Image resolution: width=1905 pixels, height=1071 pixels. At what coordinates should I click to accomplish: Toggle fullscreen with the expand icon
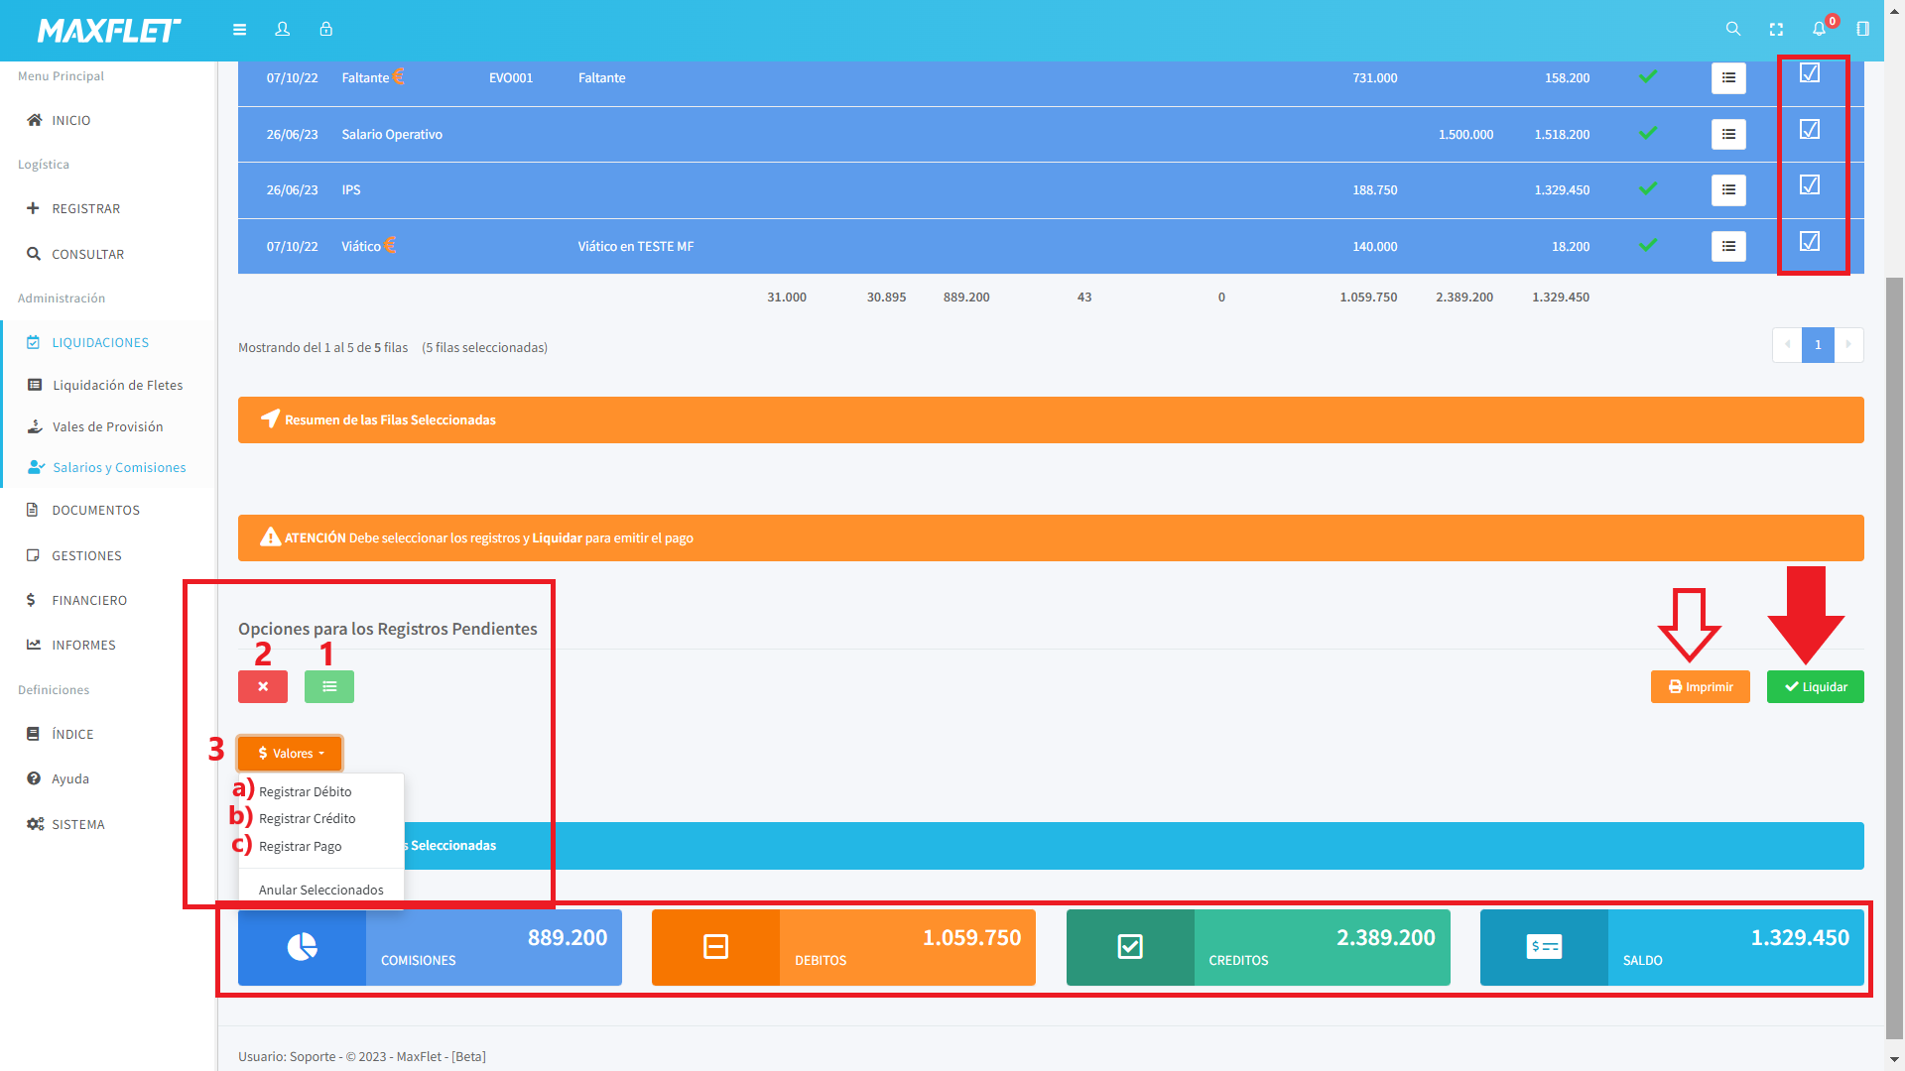(1776, 30)
